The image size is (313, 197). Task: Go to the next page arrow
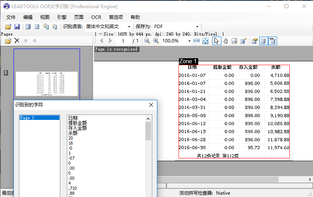[111, 41]
